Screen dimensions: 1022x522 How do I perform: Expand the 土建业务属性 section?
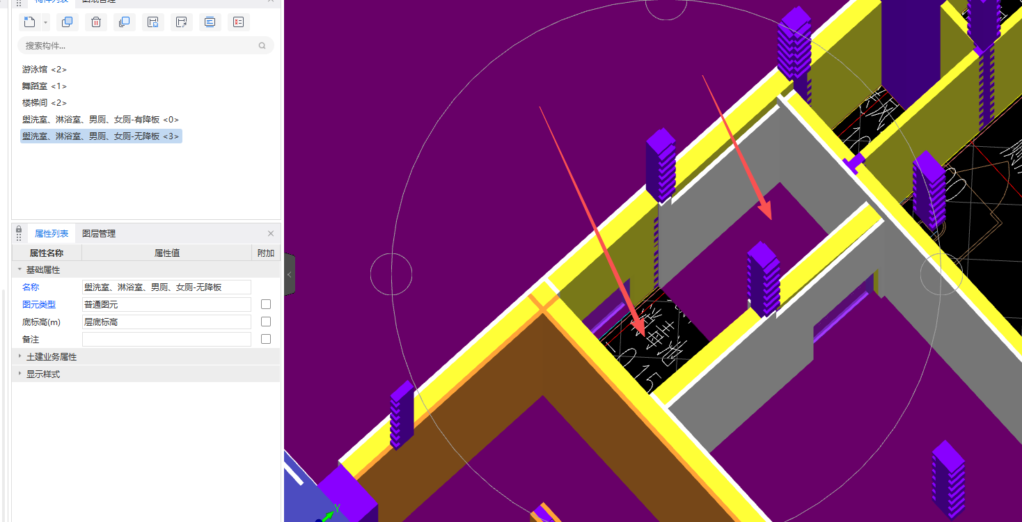[19, 356]
